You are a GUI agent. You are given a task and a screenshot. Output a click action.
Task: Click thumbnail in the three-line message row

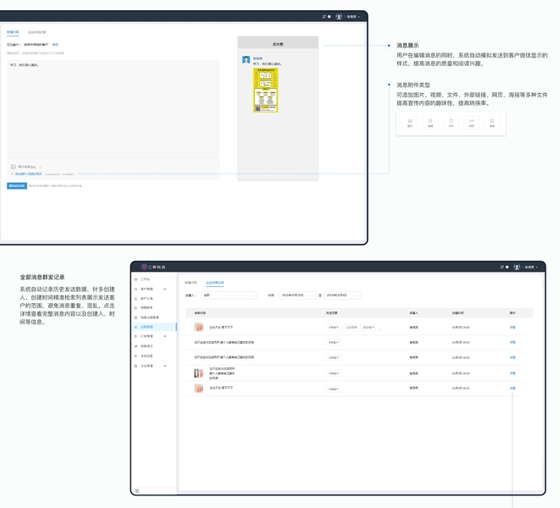198,373
